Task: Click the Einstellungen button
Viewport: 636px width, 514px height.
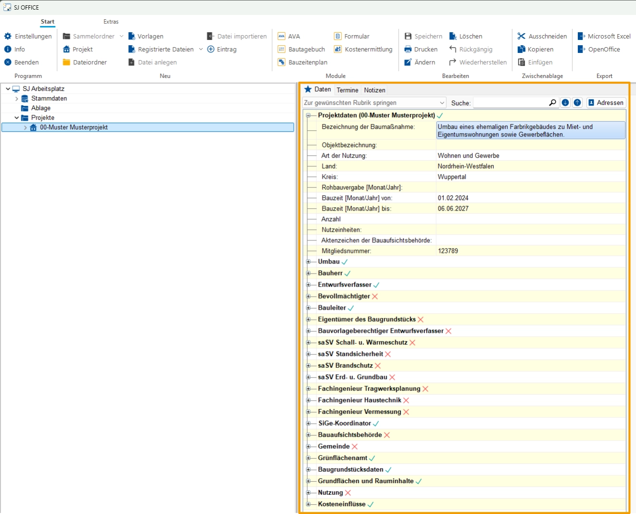Action: coord(28,36)
